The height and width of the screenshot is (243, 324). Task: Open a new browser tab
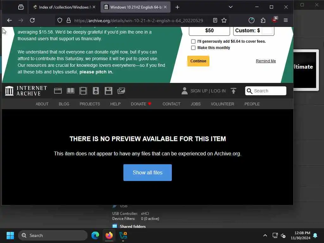click(177, 7)
